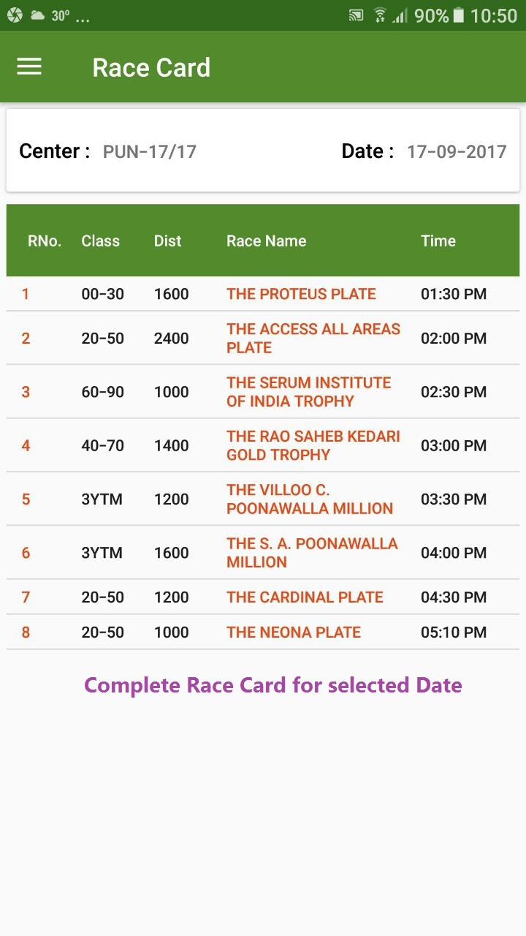Select the PUN-17/17 center field
The width and height of the screenshot is (526, 936).
(x=150, y=151)
